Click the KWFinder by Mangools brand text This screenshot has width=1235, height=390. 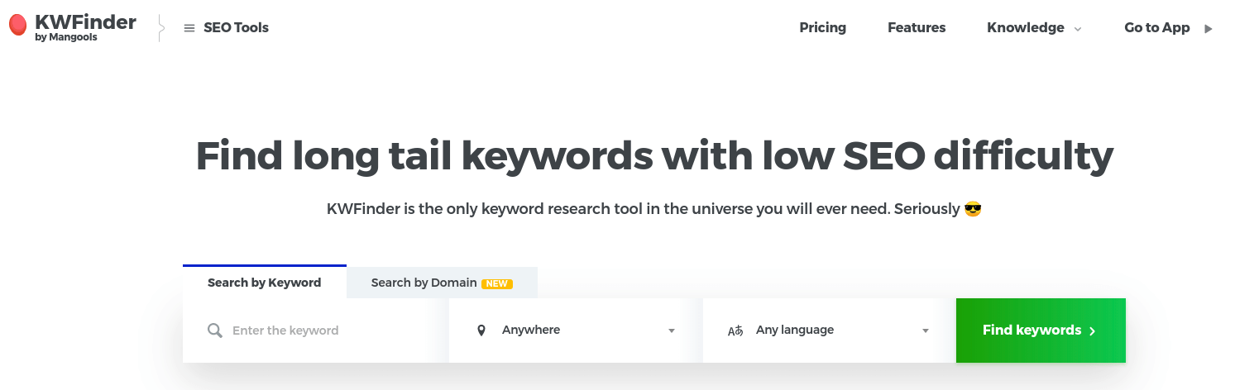[x=85, y=26]
